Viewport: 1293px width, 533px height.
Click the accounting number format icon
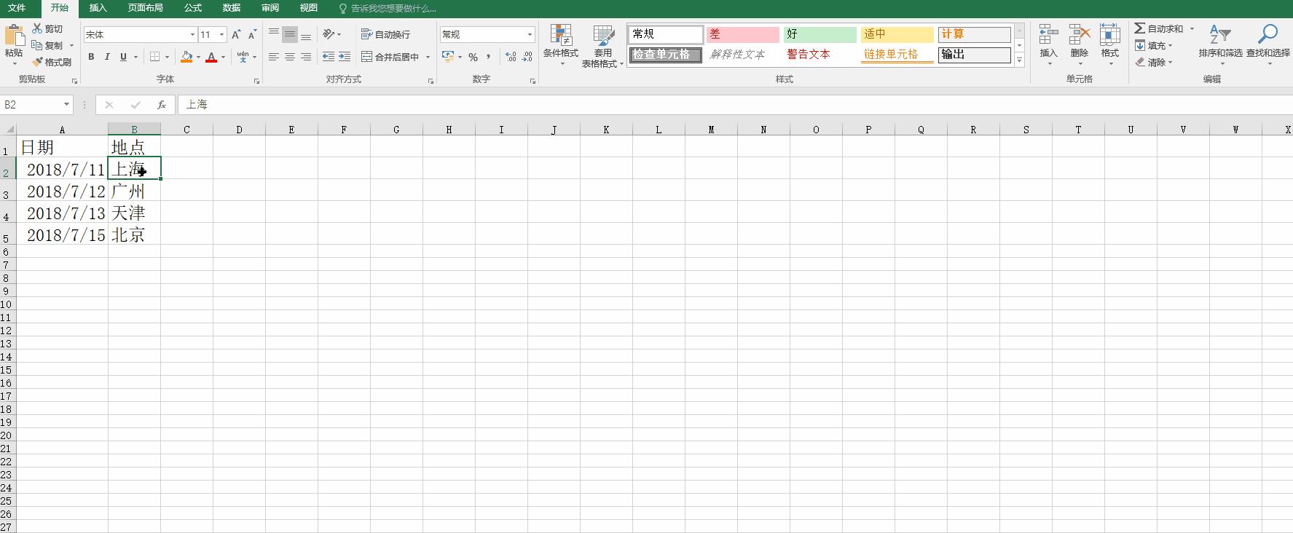(x=448, y=57)
